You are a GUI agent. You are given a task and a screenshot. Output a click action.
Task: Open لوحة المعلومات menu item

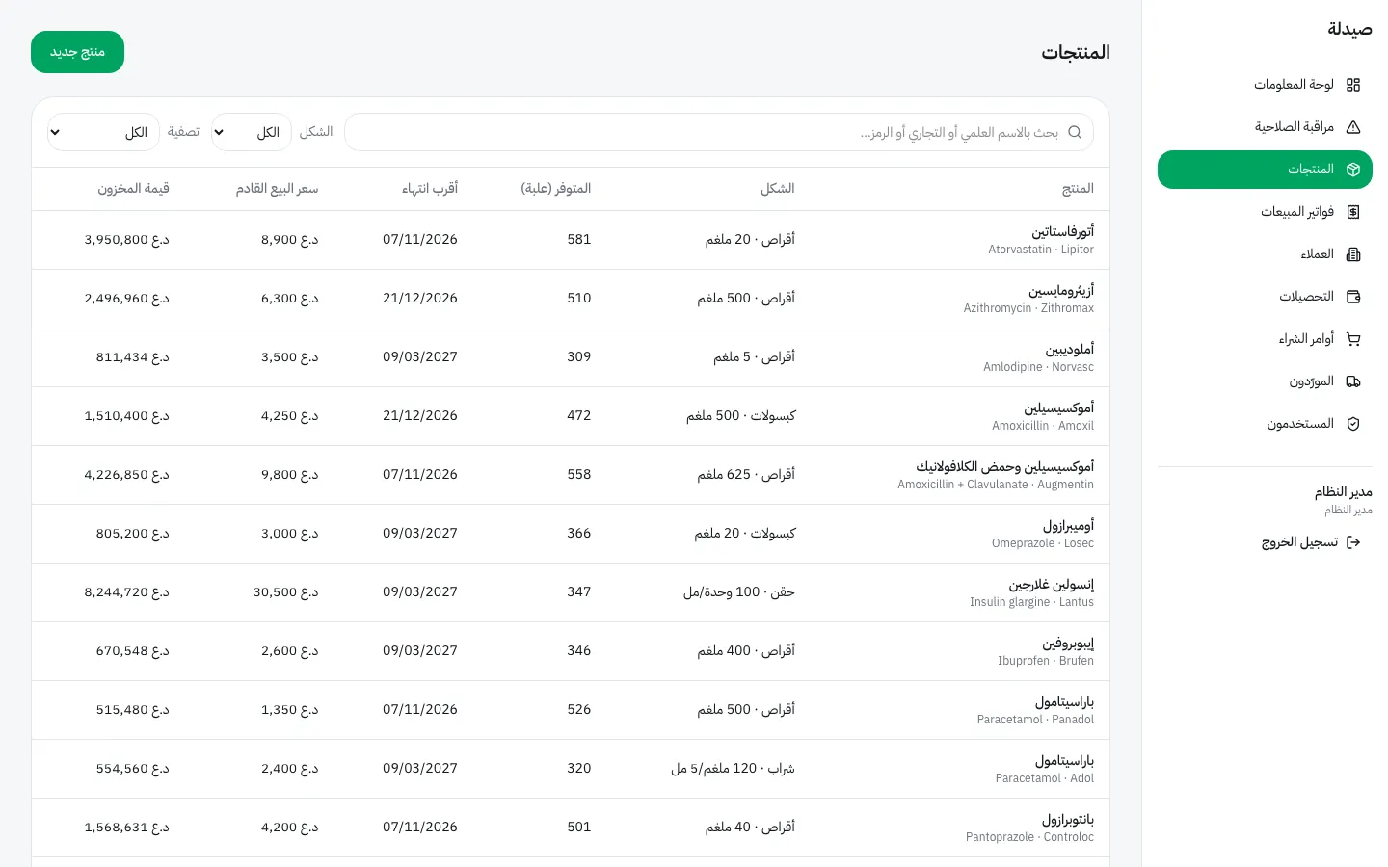1265,85
